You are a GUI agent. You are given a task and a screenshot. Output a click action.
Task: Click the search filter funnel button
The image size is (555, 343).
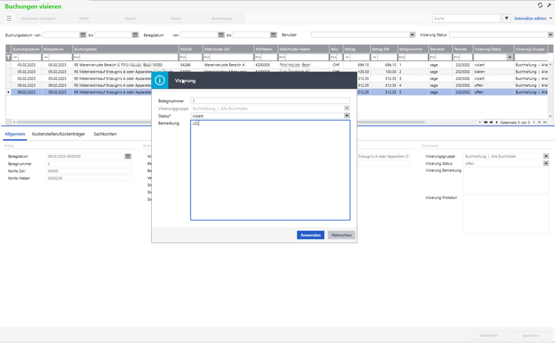click(x=506, y=18)
